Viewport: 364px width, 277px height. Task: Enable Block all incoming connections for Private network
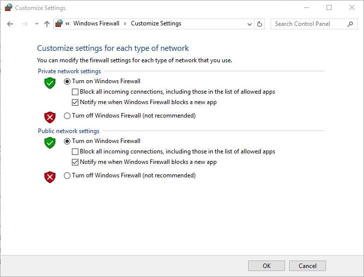click(75, 92)
